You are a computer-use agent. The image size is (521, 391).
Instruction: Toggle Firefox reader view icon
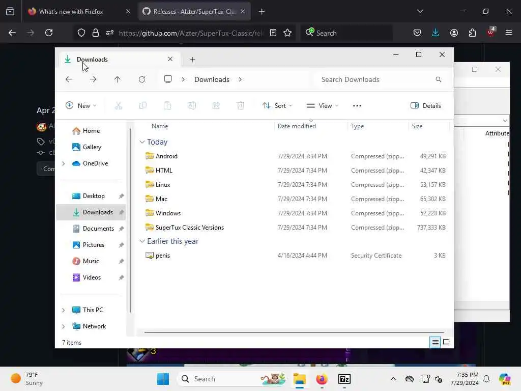pyautogui.click(x=273, y=33)
